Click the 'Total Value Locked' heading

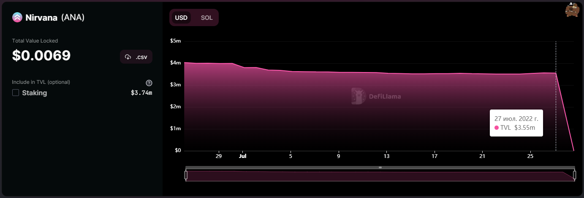tap(35, 41)
